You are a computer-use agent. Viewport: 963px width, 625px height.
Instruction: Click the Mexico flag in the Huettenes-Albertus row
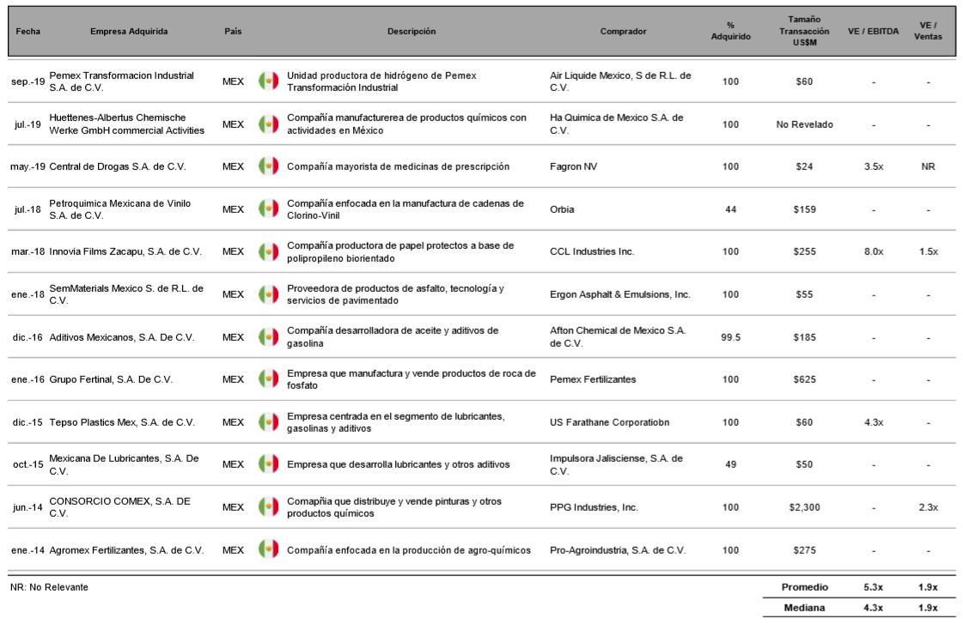click(x=268, y=124)
